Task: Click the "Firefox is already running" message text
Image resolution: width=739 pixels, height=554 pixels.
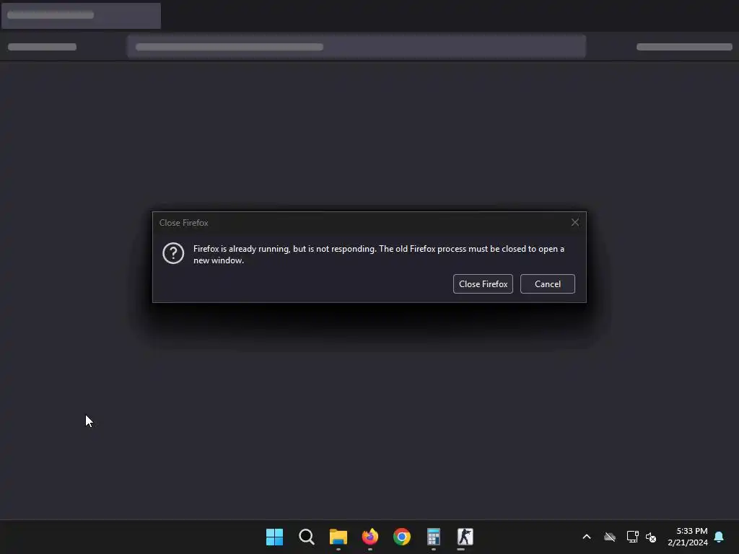Action: pyautogui.click(x=378, y=255)
